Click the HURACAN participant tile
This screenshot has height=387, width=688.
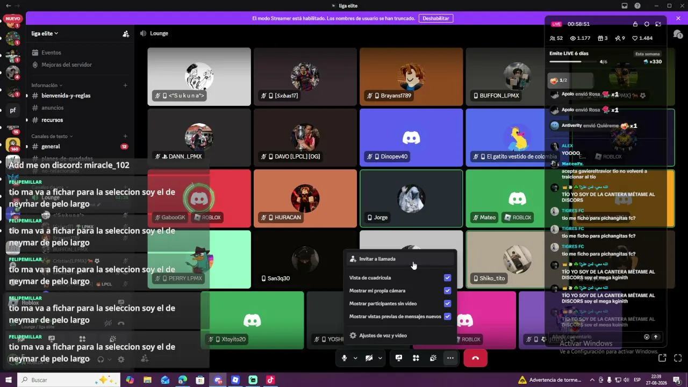(305, 198)
